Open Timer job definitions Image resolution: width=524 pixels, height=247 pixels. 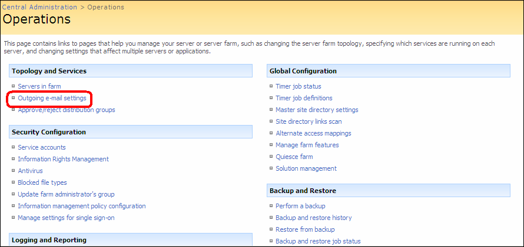point(304,98)
